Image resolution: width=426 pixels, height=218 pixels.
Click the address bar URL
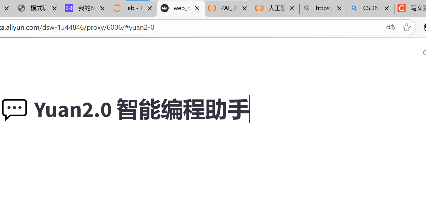pos(77,27)
